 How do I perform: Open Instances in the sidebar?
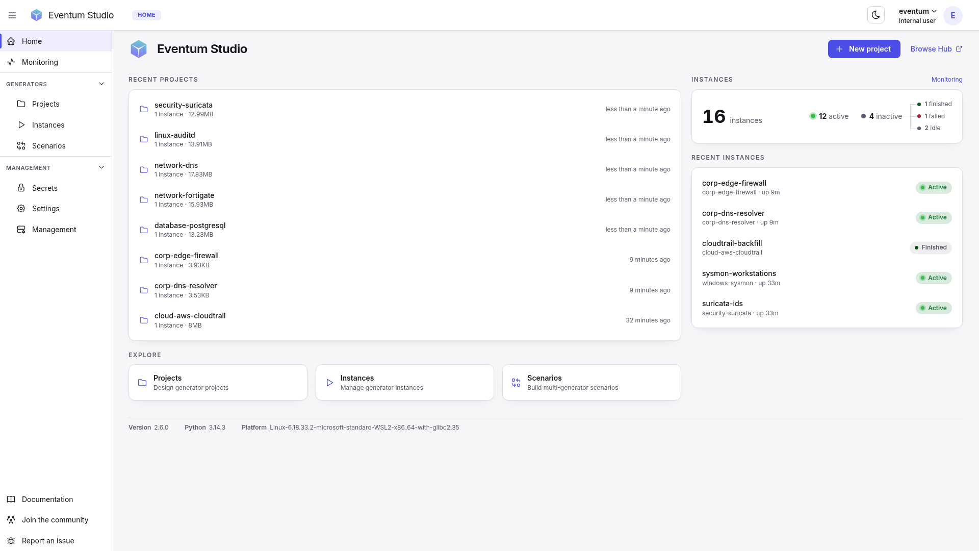tap(56, 125)
